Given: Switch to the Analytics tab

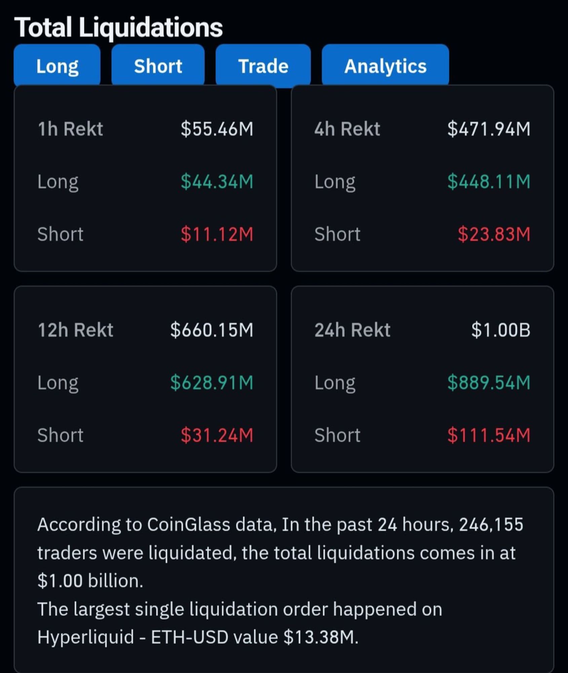Looking at the screenshot, I should coord(385,66).
